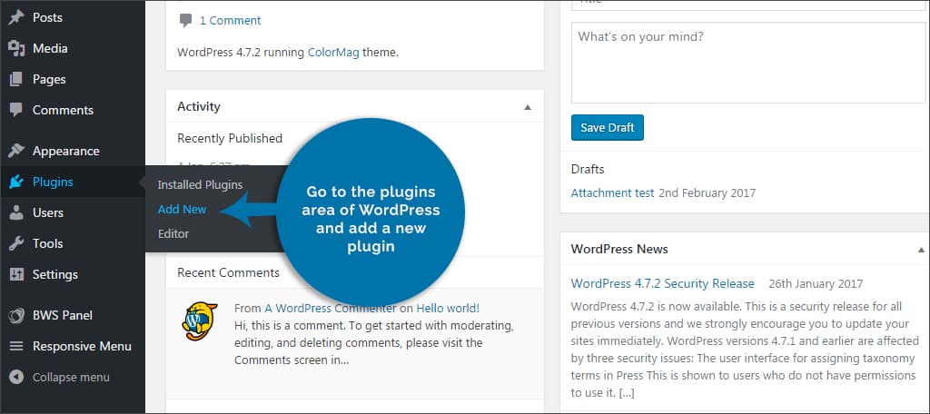Screen dimensions: 930x414
Task: Click the Appearance paintbrush icon
Action: (16, 151)
